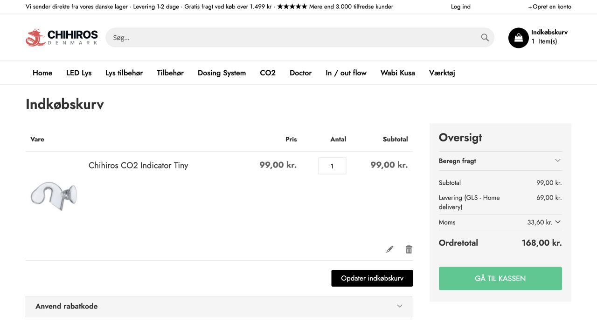The width and height of the screenshot is (597, 335).
Task: Open the Doctor menu item
Action: tap(300, 73)
